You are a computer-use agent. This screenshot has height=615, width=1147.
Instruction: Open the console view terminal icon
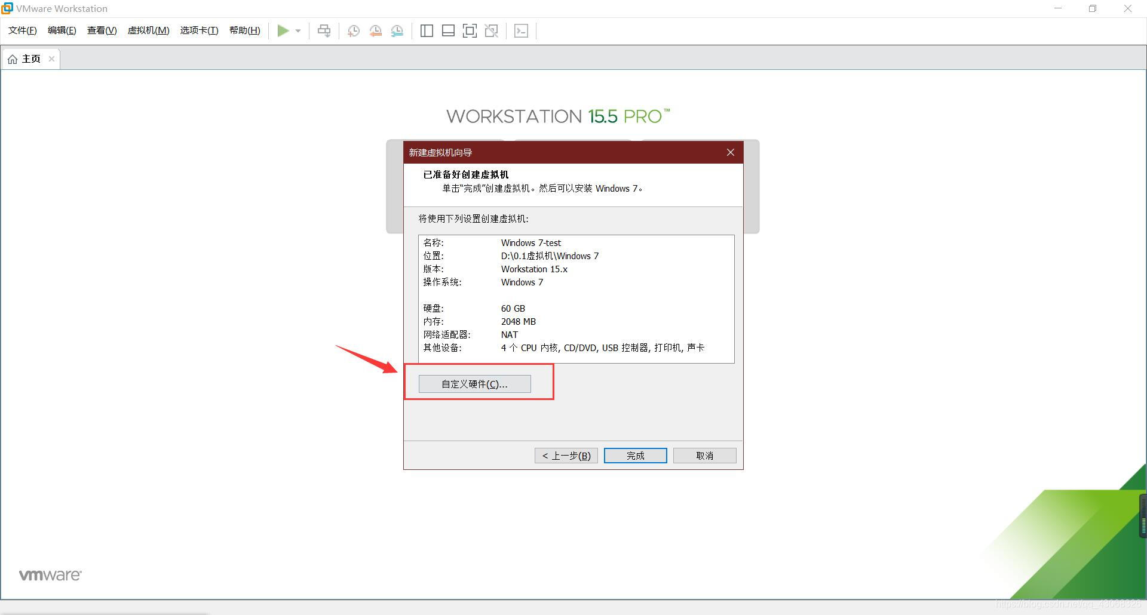(521, 31)
